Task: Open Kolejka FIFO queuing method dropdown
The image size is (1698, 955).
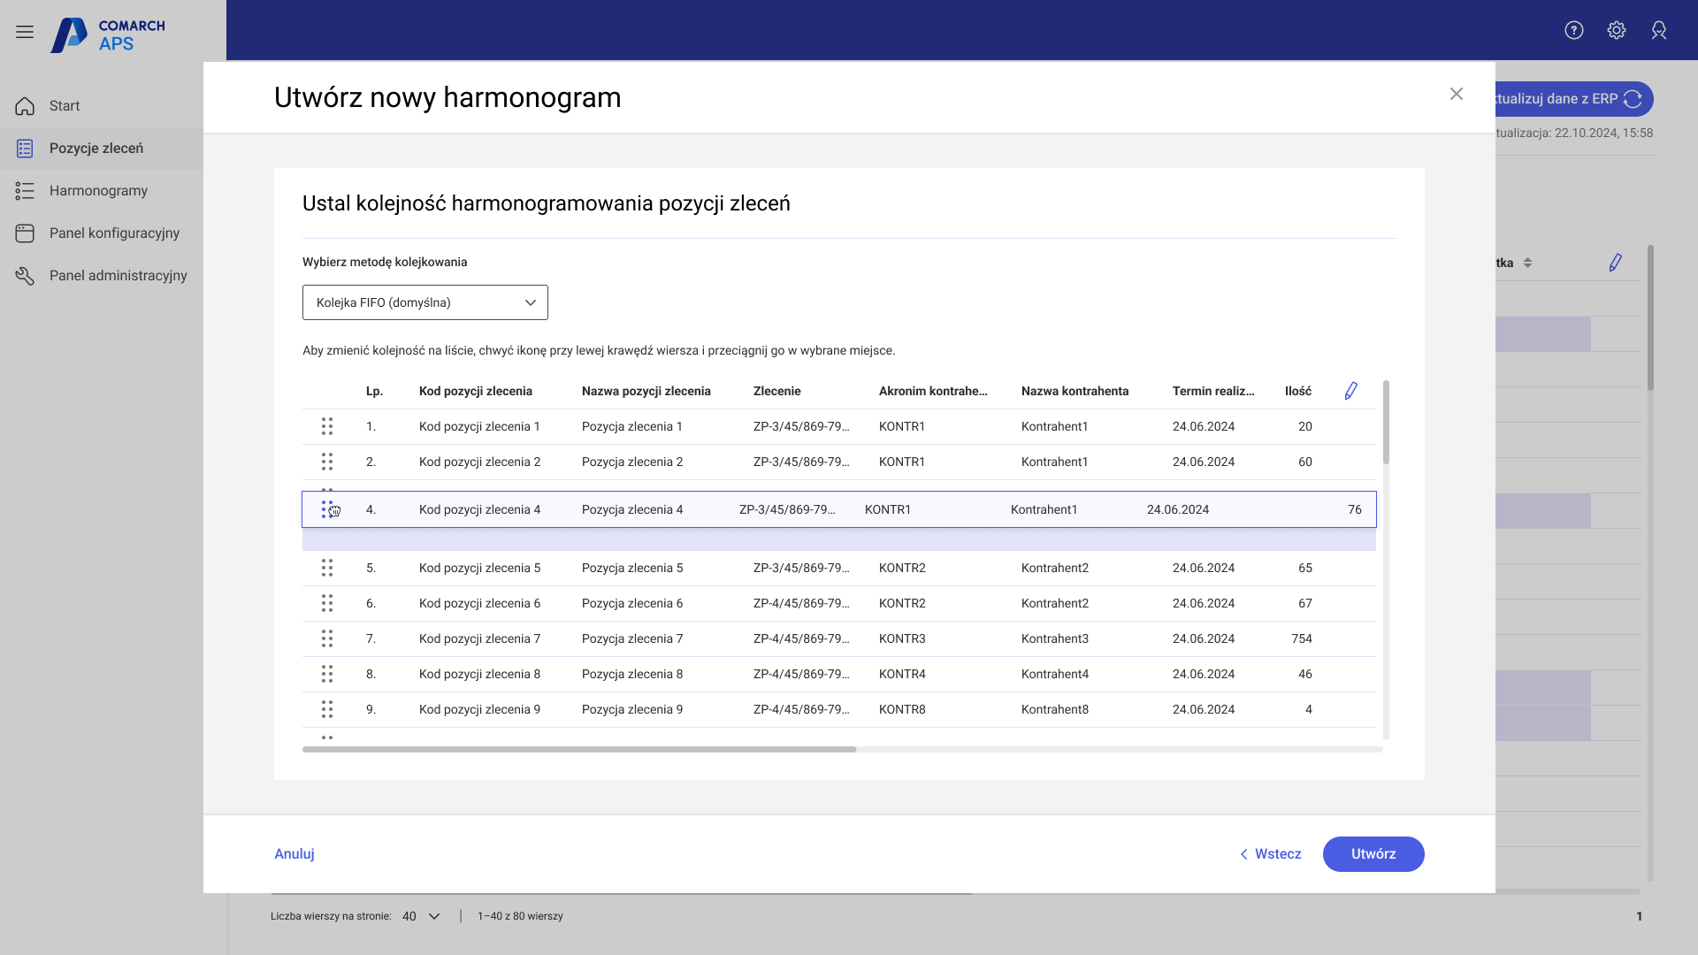Action: tap(424, 302)
